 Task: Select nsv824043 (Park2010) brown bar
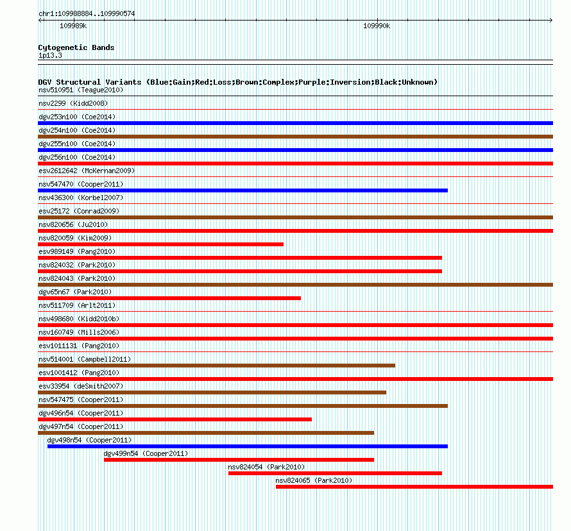pyautogui.click(x=295, y=285)
